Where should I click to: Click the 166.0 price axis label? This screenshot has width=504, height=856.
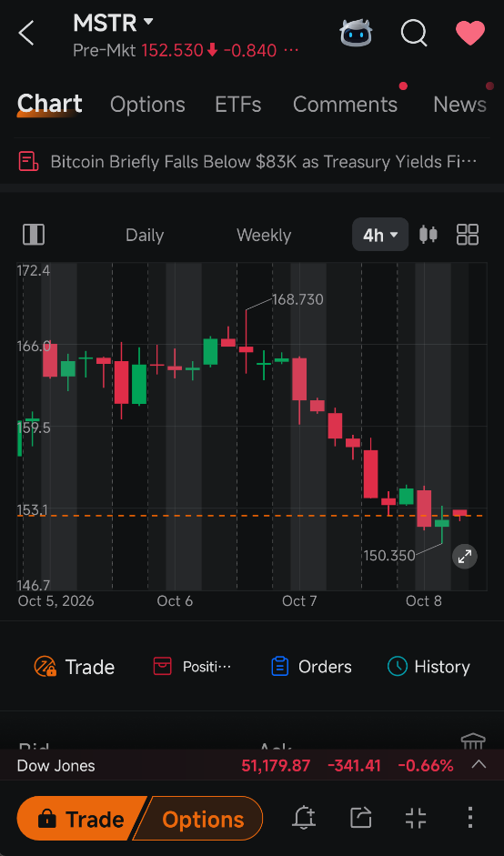pyautogui.click(x=34, y=346)
